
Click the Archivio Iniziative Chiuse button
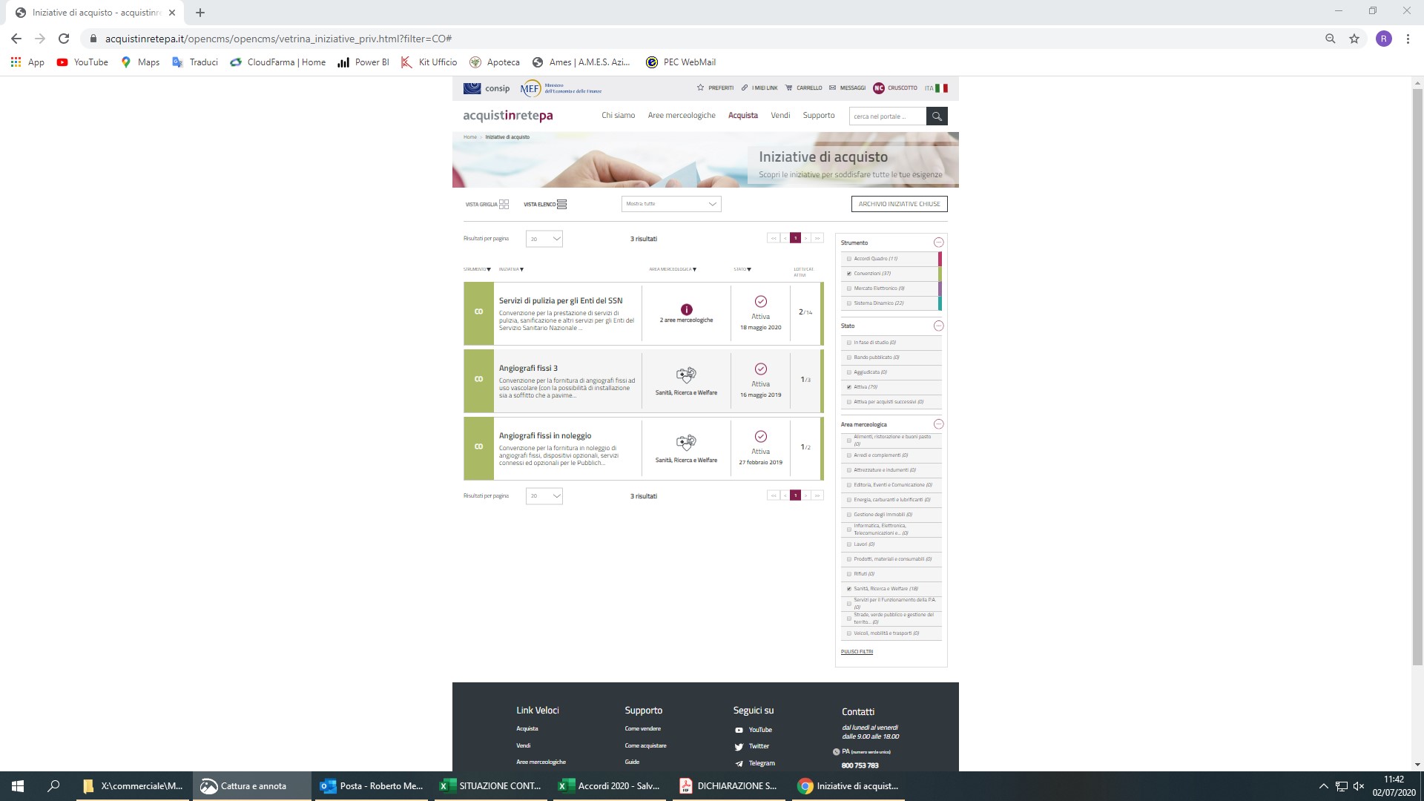pos(899,204)
